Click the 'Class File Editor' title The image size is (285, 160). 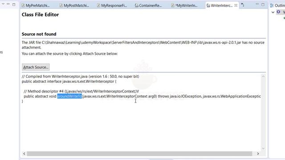click(40, 15)
